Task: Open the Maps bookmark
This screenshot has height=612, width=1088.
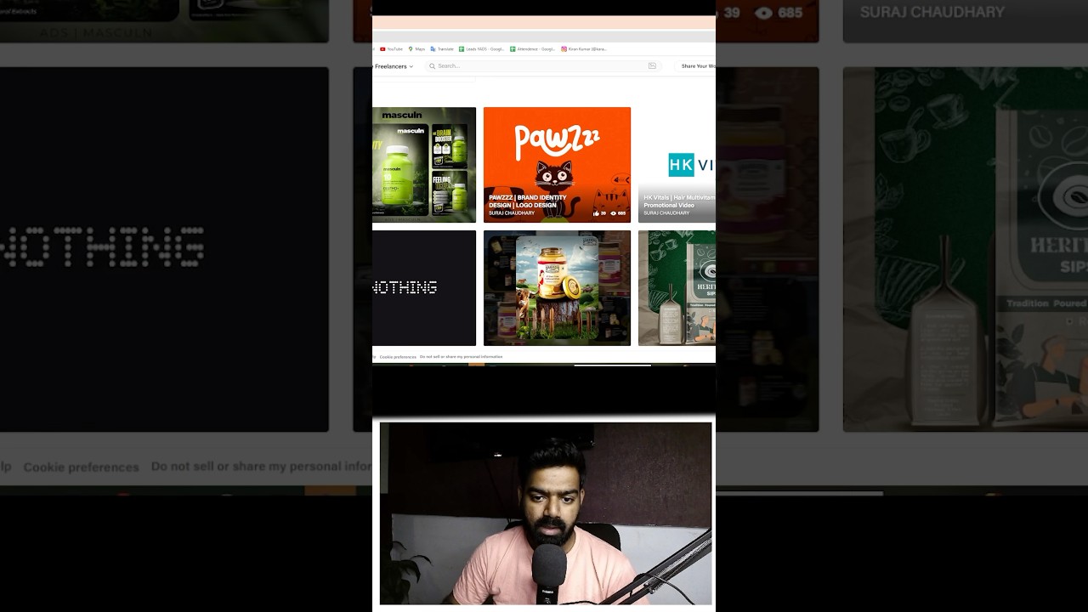Action: tap(416, 49)
